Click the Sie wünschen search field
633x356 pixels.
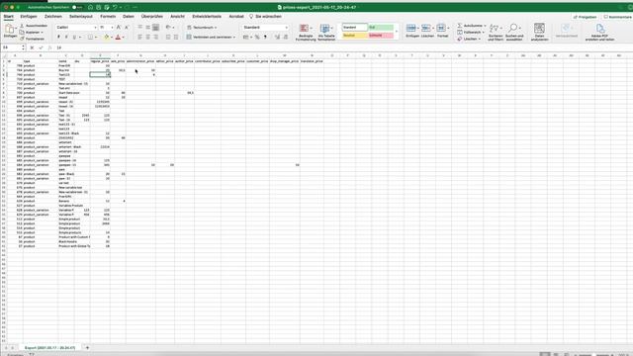[266, 17]
